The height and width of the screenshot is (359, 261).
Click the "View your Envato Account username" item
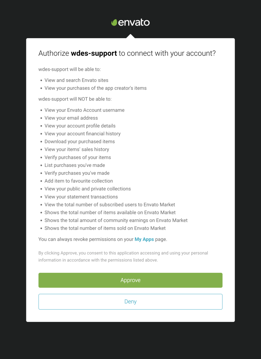(x=84, y=110)
